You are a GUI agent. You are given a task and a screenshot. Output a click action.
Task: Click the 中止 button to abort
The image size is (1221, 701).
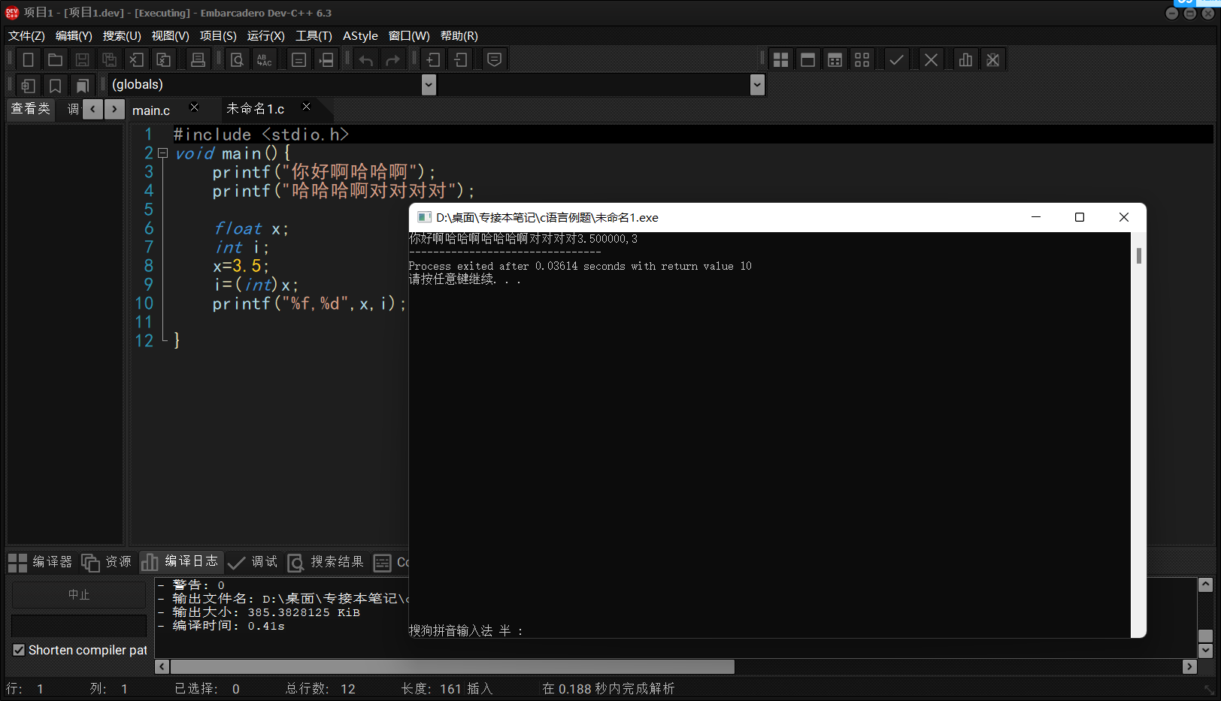tap(79, 594)
